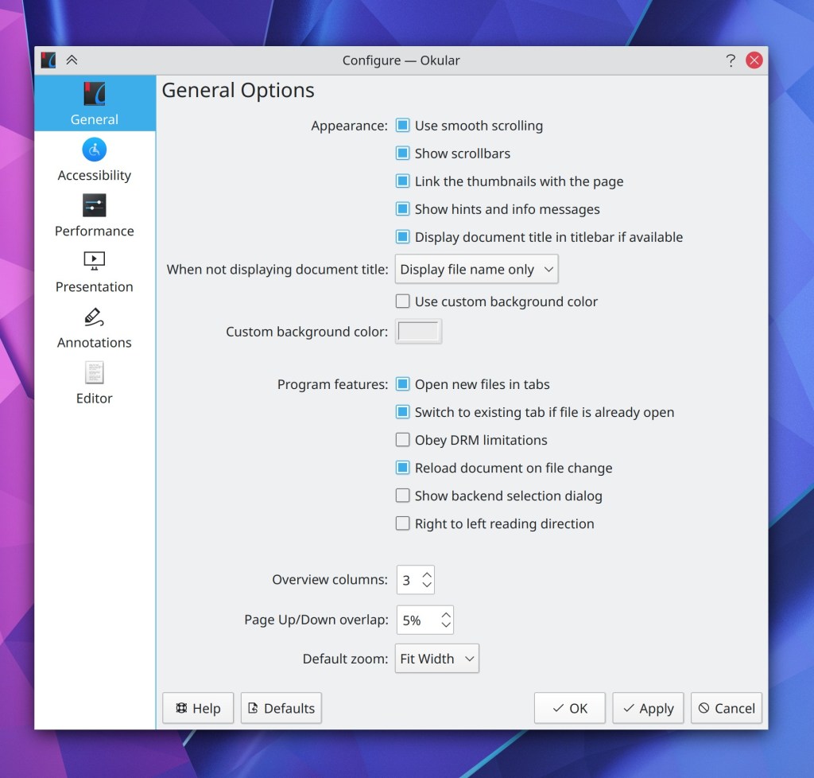Select the Performance sliders icon
814x778 pixels.
click(x=94, y=206)
